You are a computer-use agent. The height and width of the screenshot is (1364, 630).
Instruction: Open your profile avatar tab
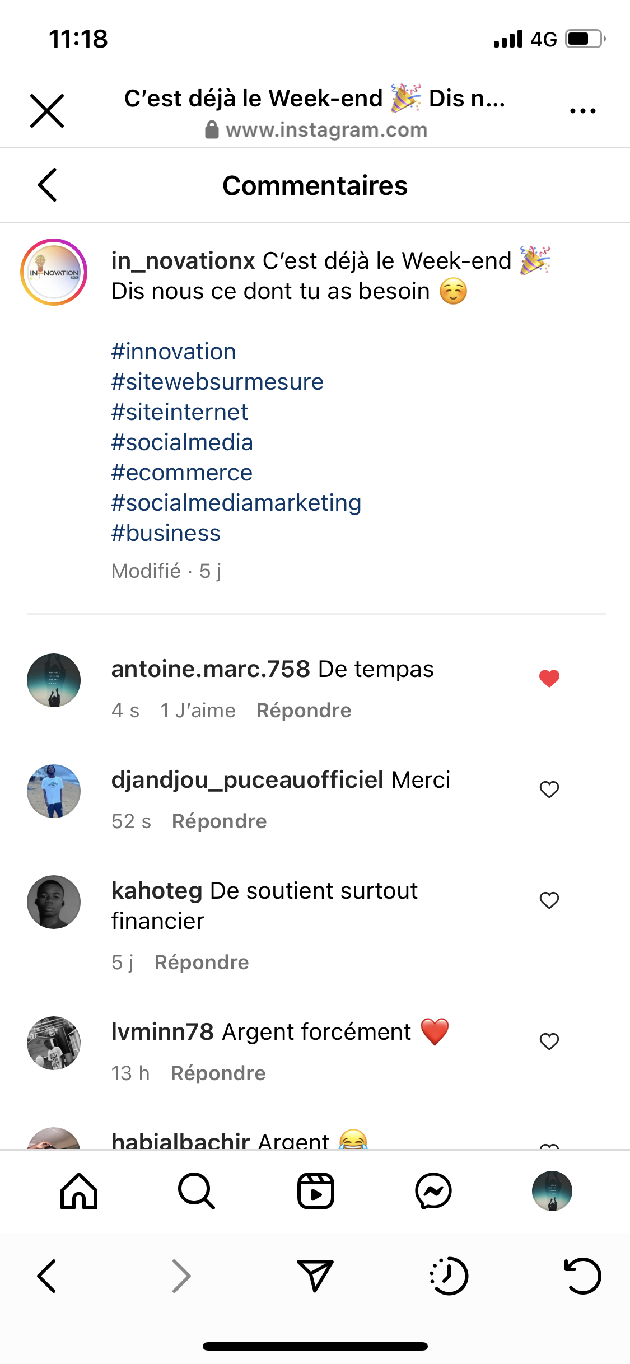click(x=552, y=1191)
